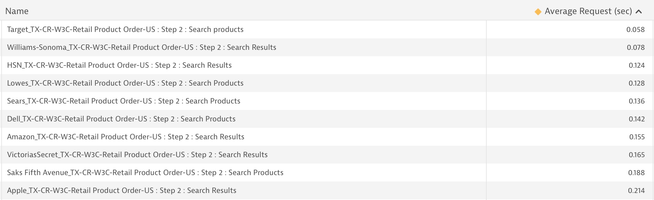The height and width of the screenshot is (200, 654).
Task: Click the 0.058 average request value
Action: 635,29
